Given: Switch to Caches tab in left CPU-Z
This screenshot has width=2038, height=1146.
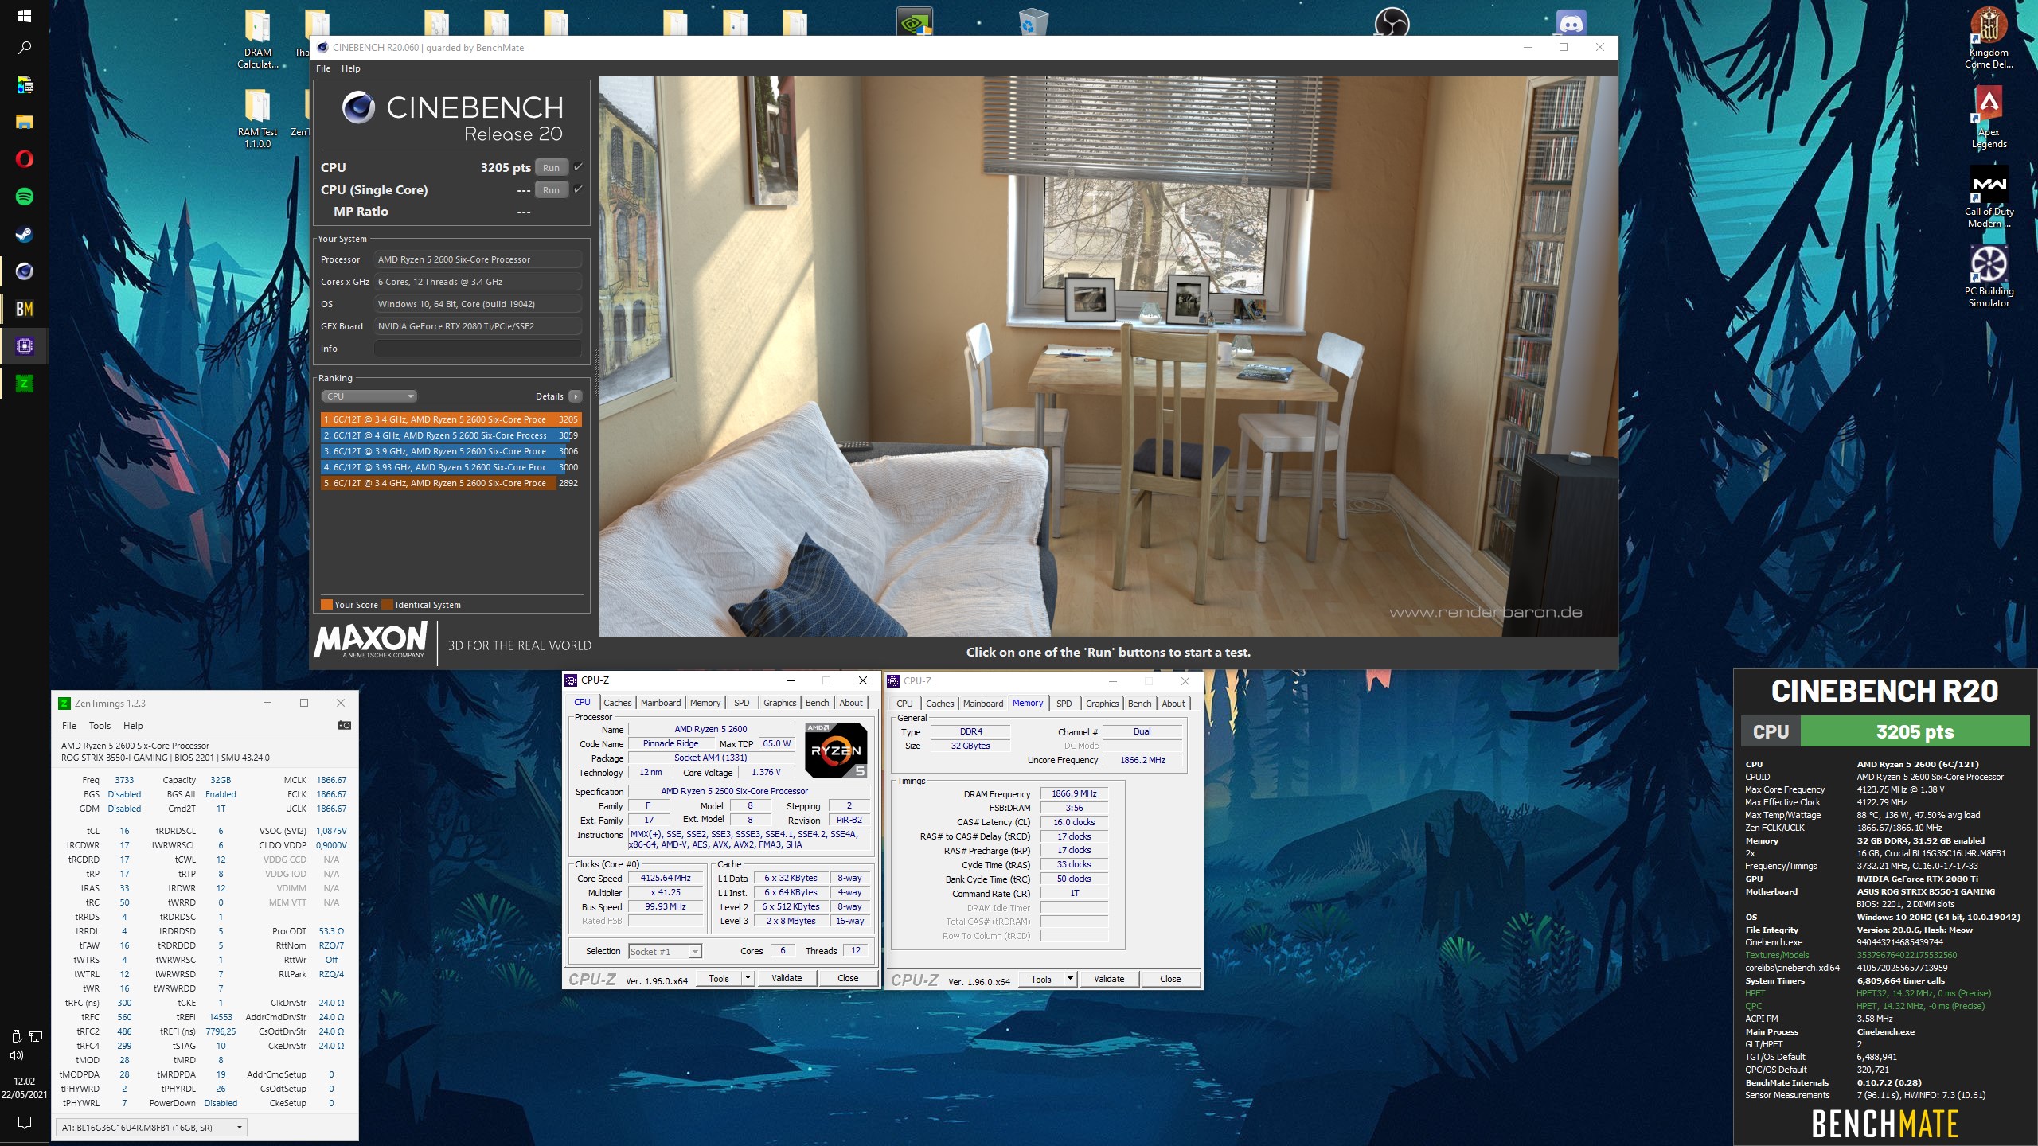Looking at the screenshot, I should click(x=617, y=703).
